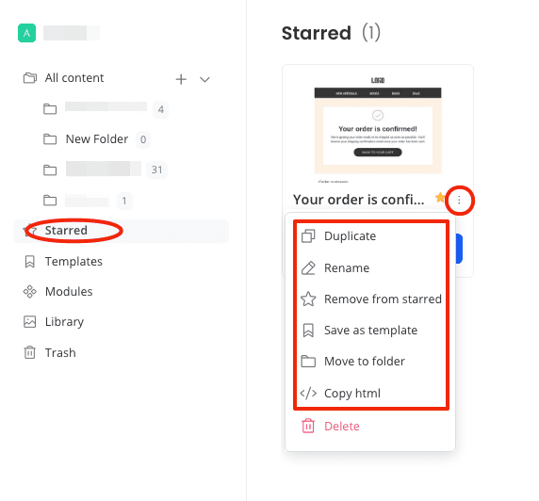Image resolution: width=539 pixels, height=501 pixels.
Task: Click the three-dot options menu
Action: pyautogui.click(x=459, y=200)
